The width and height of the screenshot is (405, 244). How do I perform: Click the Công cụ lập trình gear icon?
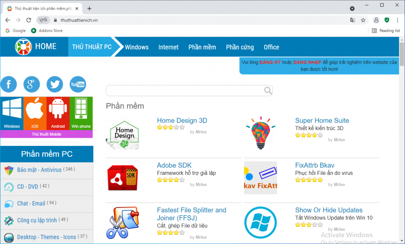pyautogui.click(x=9, y=220)
